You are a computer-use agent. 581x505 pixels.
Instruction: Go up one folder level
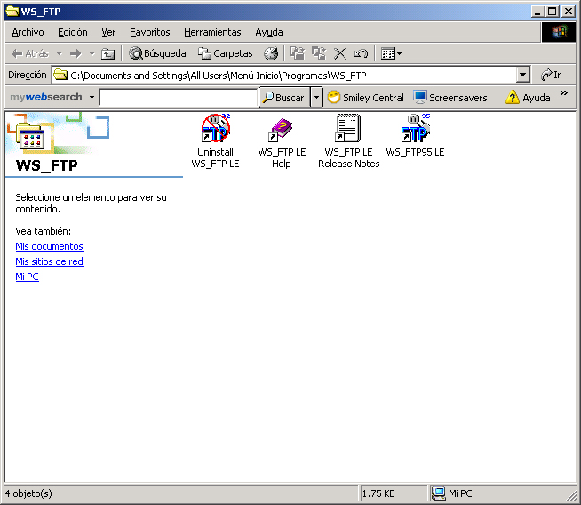tap(107, 53)
